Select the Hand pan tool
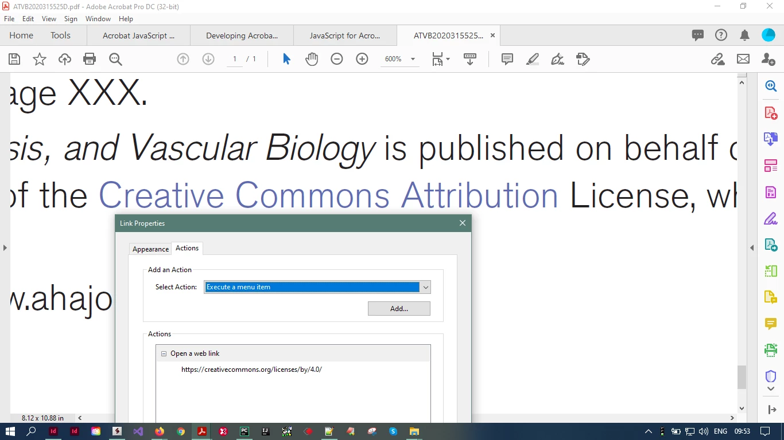Image resolution: width=784 pixels, height=440 pixels. [312, 59]
